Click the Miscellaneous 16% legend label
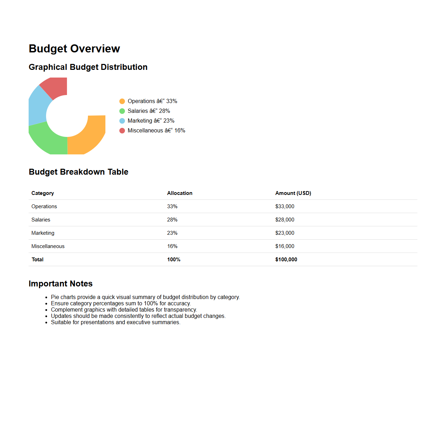 [156, 131]
